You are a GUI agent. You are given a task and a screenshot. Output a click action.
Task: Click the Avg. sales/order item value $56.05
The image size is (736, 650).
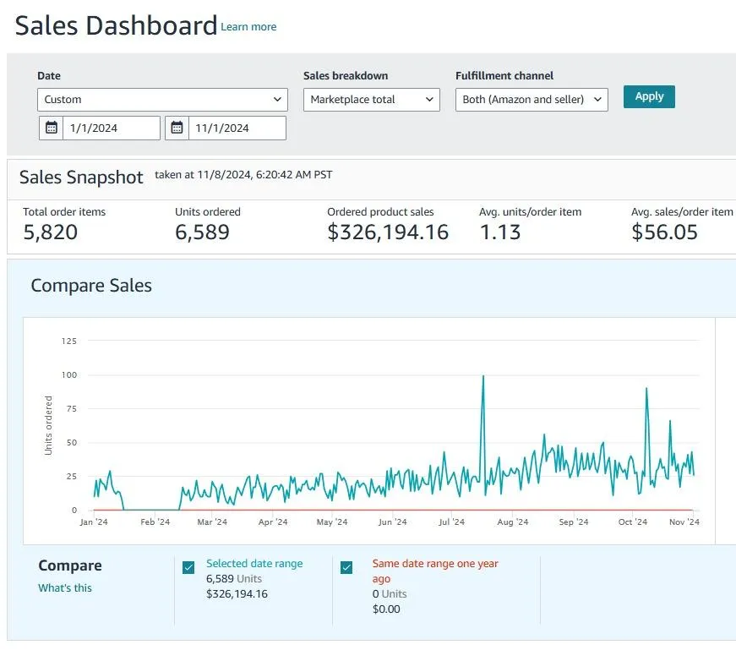coord(665,232)
